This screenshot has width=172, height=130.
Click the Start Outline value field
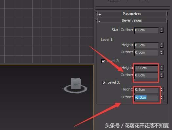(146, 30)
